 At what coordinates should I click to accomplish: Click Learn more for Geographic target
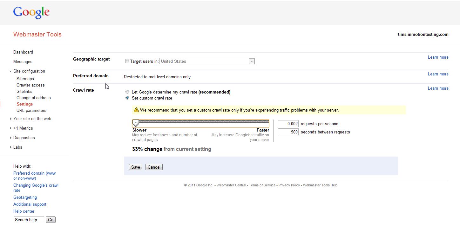pyautogui.click(x=438, y=57)
